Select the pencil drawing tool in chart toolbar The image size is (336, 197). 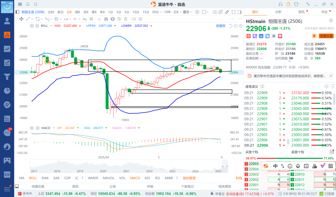click(227, 12)
